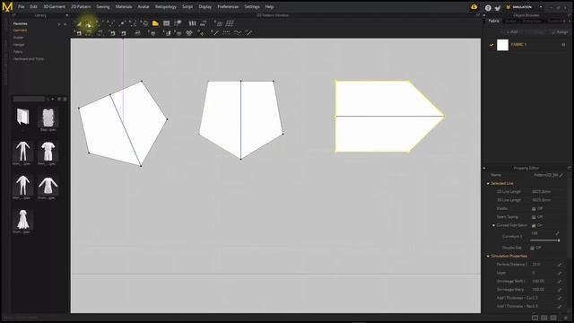Select the Transform Pattern tool at toolbar start
This screenshot has width=574, height=323.
pyautogui.click(x=79, y=24)
